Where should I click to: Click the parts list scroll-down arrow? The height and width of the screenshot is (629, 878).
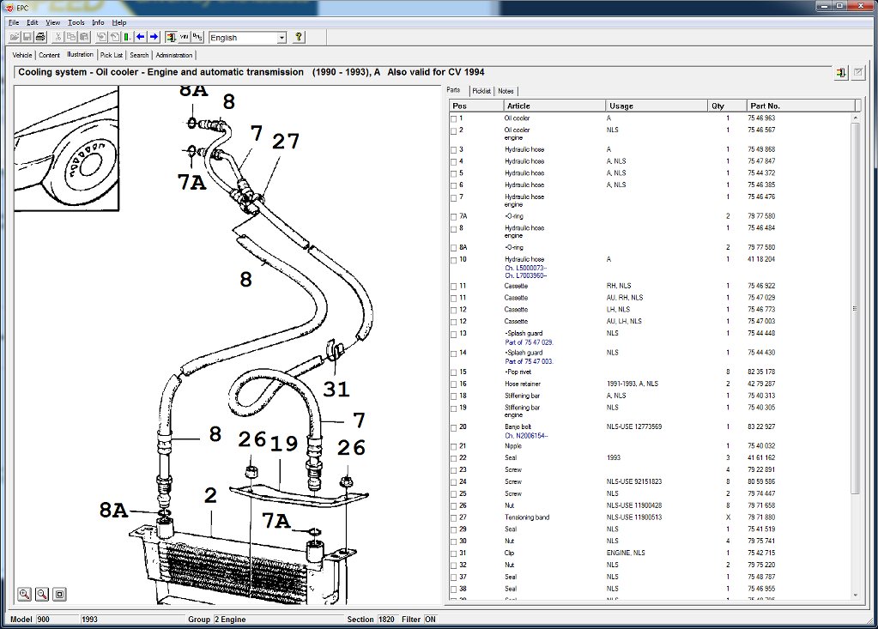click(855, 595)
